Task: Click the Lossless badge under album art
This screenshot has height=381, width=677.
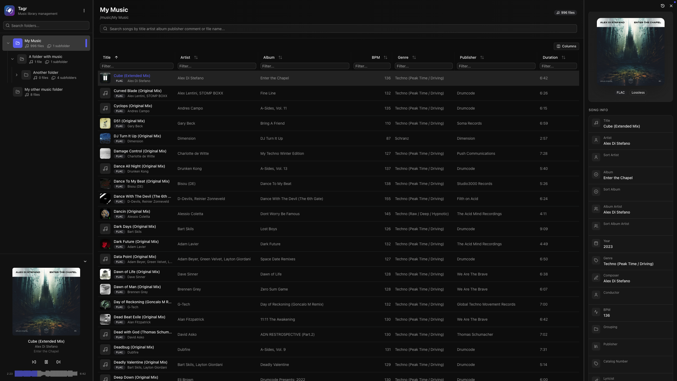Action: coord(638,93)
